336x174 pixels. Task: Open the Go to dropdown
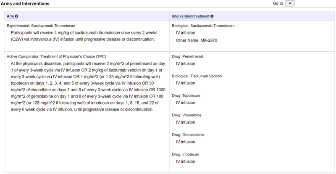[291, 4]
